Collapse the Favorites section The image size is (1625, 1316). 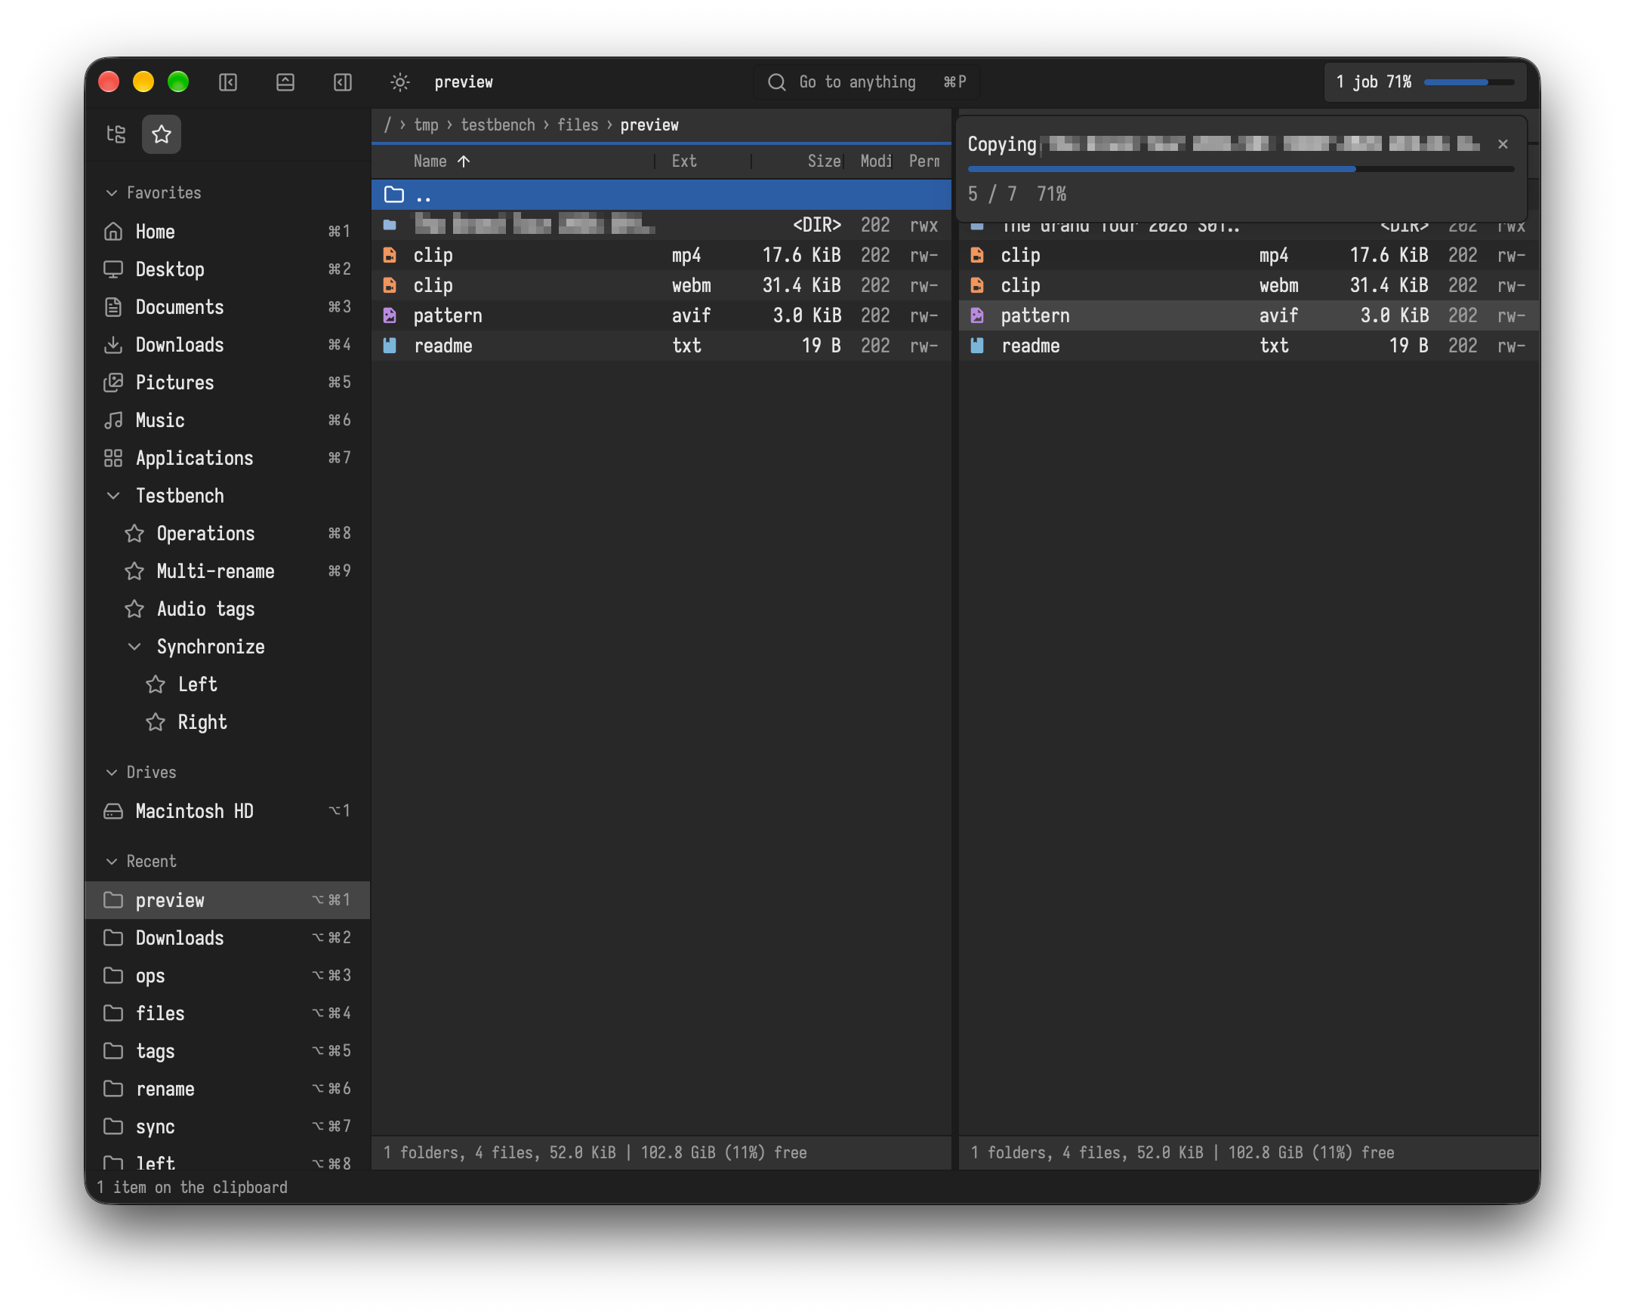(x=112, y=192)
